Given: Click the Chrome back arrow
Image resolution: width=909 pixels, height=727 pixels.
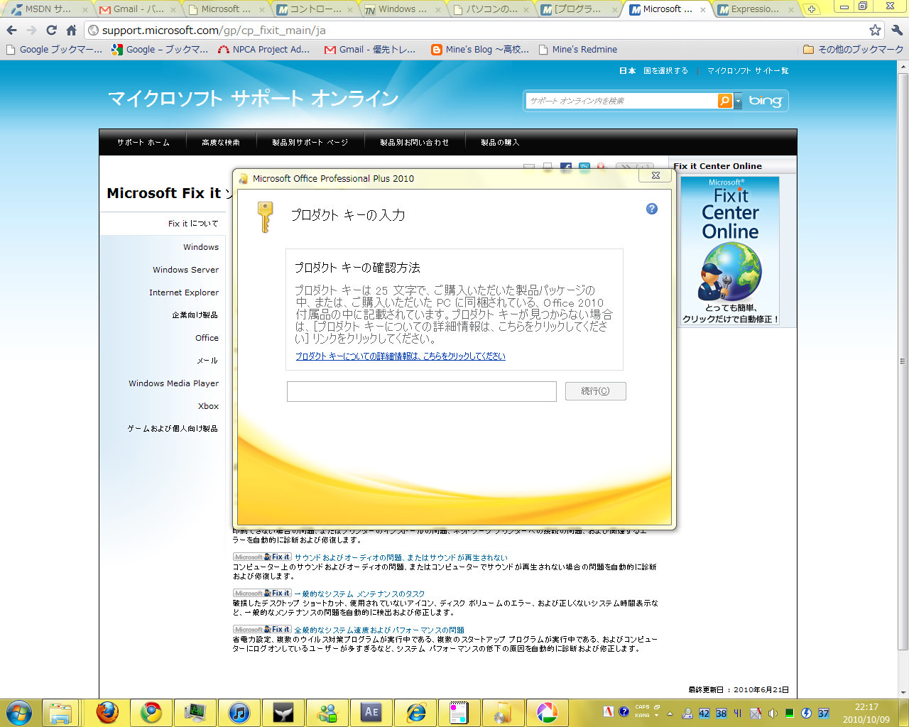Looking at the screenshot, I should pos(11,30).
